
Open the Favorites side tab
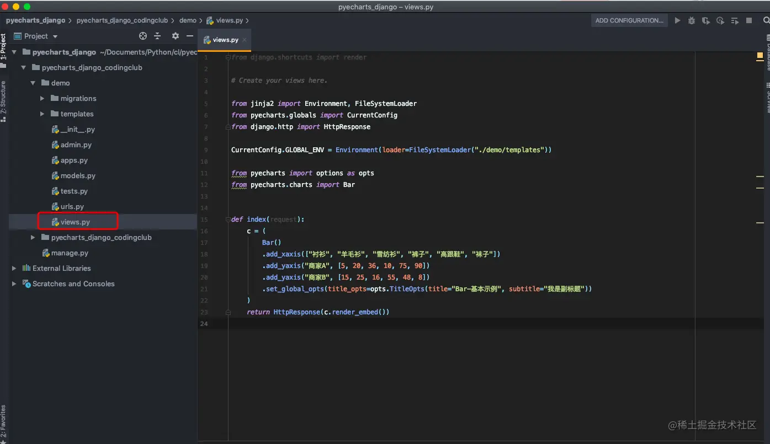point(3,422)
